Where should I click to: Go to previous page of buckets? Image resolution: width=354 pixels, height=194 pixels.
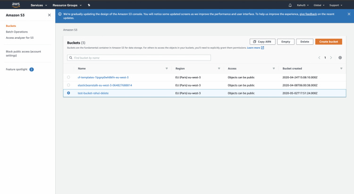click(x=319, y=58)
